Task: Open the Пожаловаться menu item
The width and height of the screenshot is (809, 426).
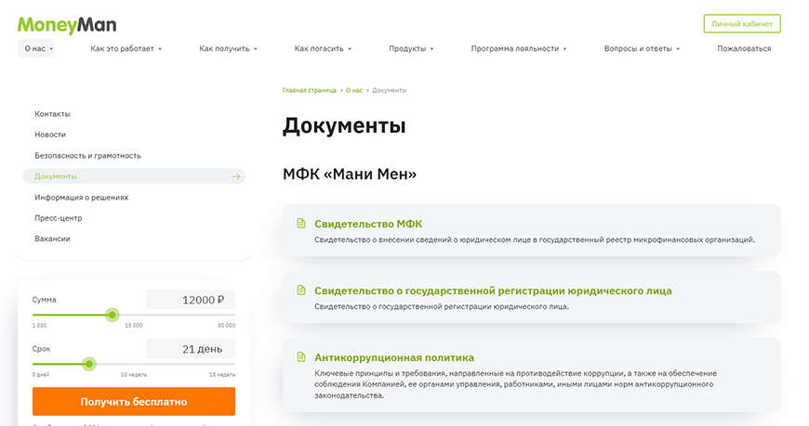Action: pos(744,48)
